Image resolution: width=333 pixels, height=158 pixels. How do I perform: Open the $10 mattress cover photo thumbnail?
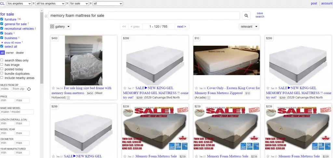pos(227,60)
